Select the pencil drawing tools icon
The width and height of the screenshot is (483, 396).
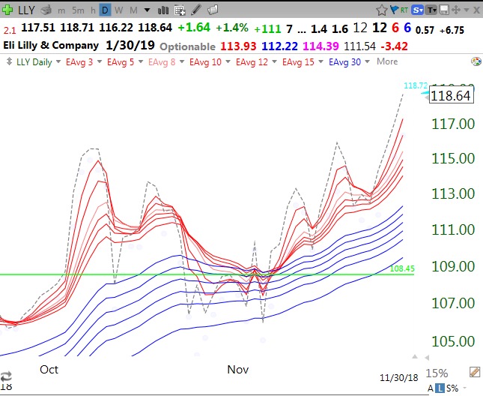pyautogui.click(x=196, y=10)
